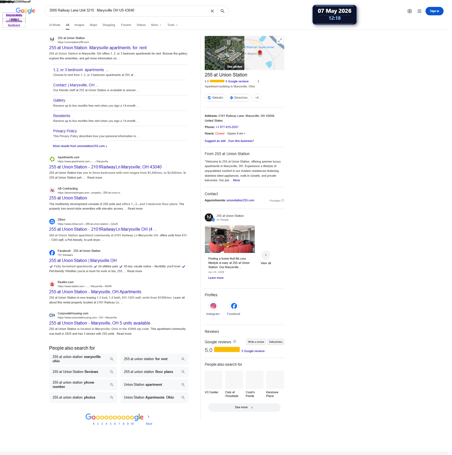Click the 255 at Union Station profile avatar
Image resolution: width=452 pixels, height=455 pixels.
(209, 217)
